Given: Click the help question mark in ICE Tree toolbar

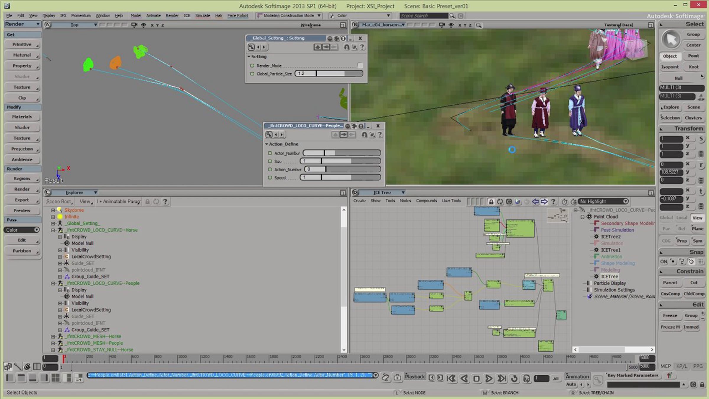Looking at the screenshot, I should tap(553, 202).
